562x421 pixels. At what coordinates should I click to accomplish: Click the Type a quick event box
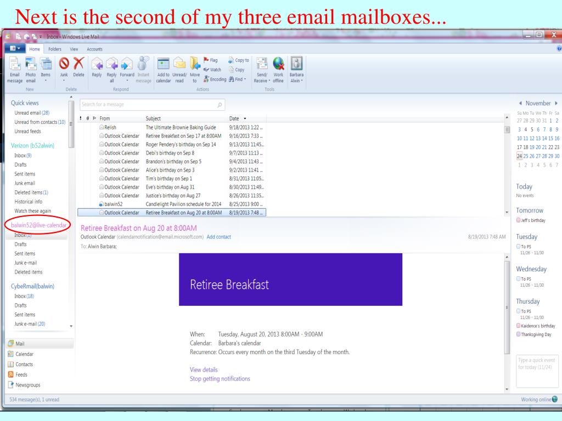point(537,371)
